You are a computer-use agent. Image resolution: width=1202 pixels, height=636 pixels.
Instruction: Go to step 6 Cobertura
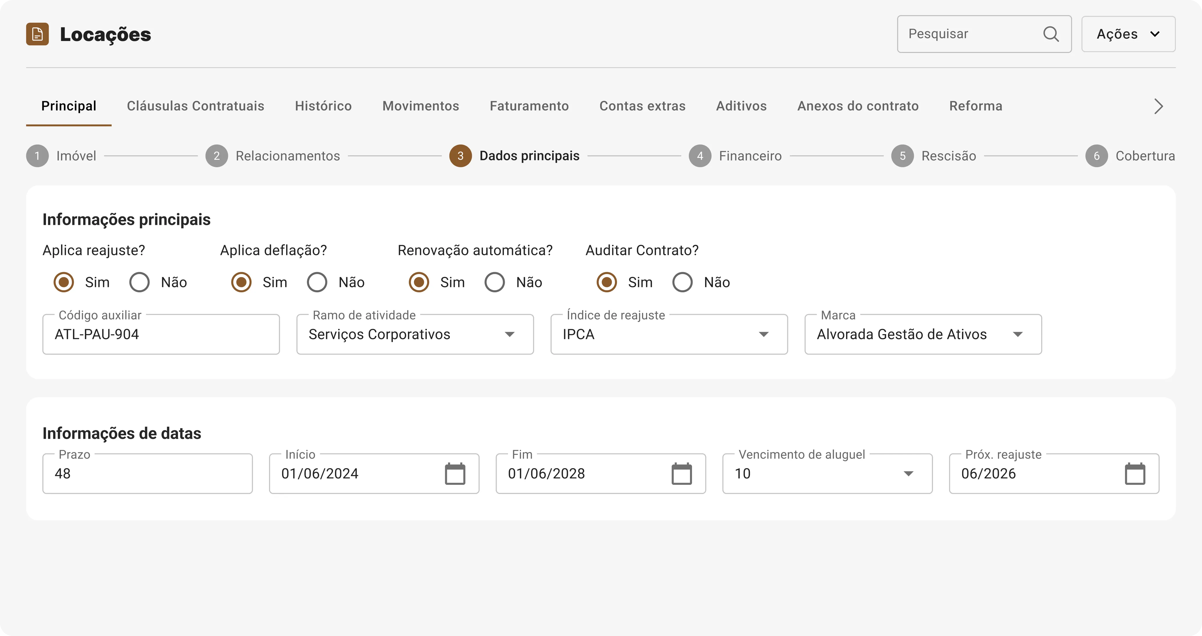[1130, 156]
